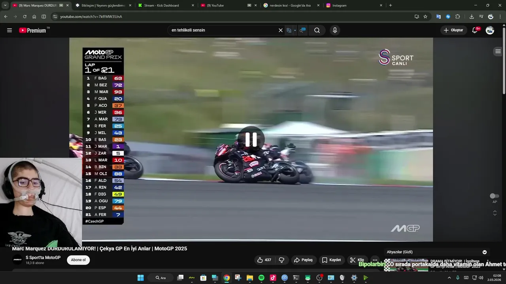Click the YouTube search magnifier button
The width and height of the screenshot is (506, 284).
[317, 30]
